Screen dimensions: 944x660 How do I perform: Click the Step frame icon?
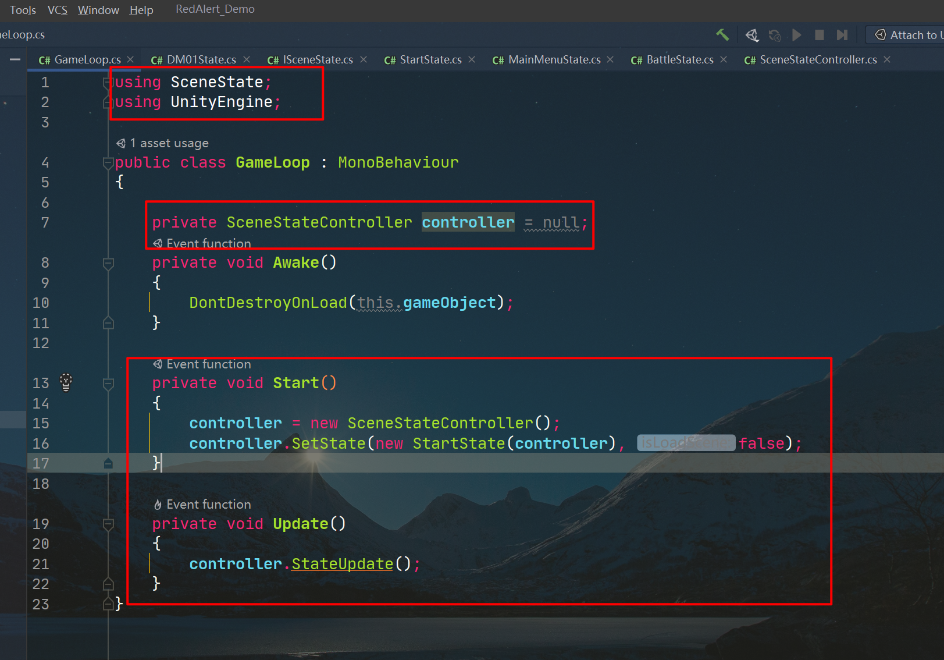[x=842, y=36]
